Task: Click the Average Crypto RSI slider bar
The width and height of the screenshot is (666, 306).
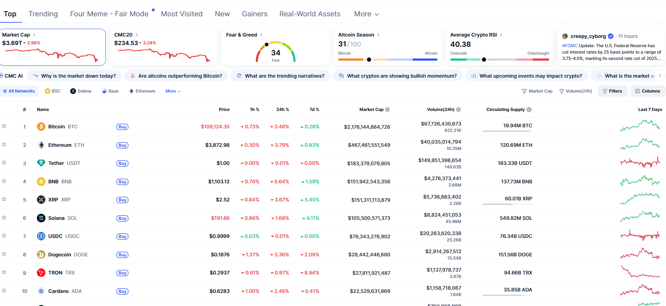Action: coord(500,60)
